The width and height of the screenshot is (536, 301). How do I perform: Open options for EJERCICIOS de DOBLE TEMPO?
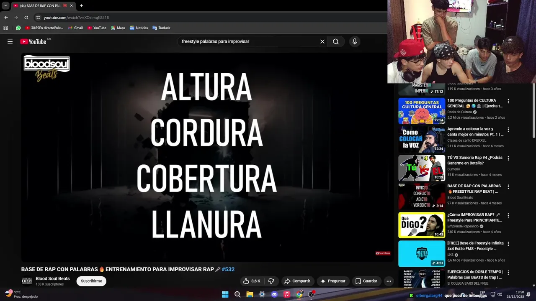click(508, 273)
